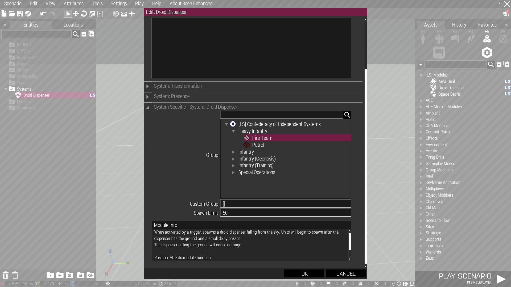Toggle the BLUFOR folder checkbox

click(x=12, y=44)
